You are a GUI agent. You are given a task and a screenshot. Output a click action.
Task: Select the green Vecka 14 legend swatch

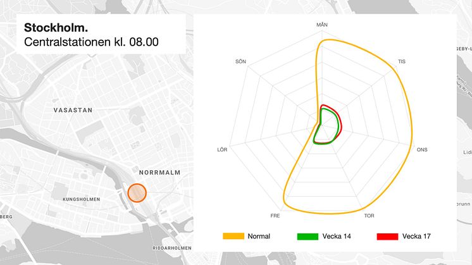(307, 237)
